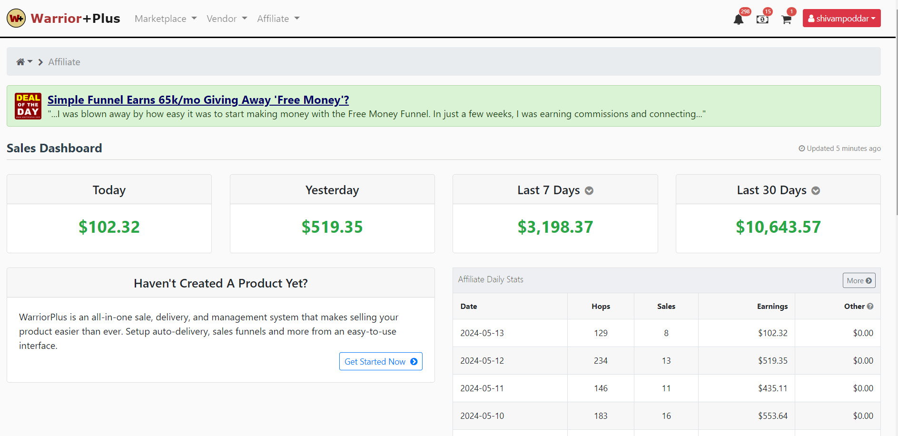Open the shopping cart icon
898x436 pixels.
tap(786, 20)
